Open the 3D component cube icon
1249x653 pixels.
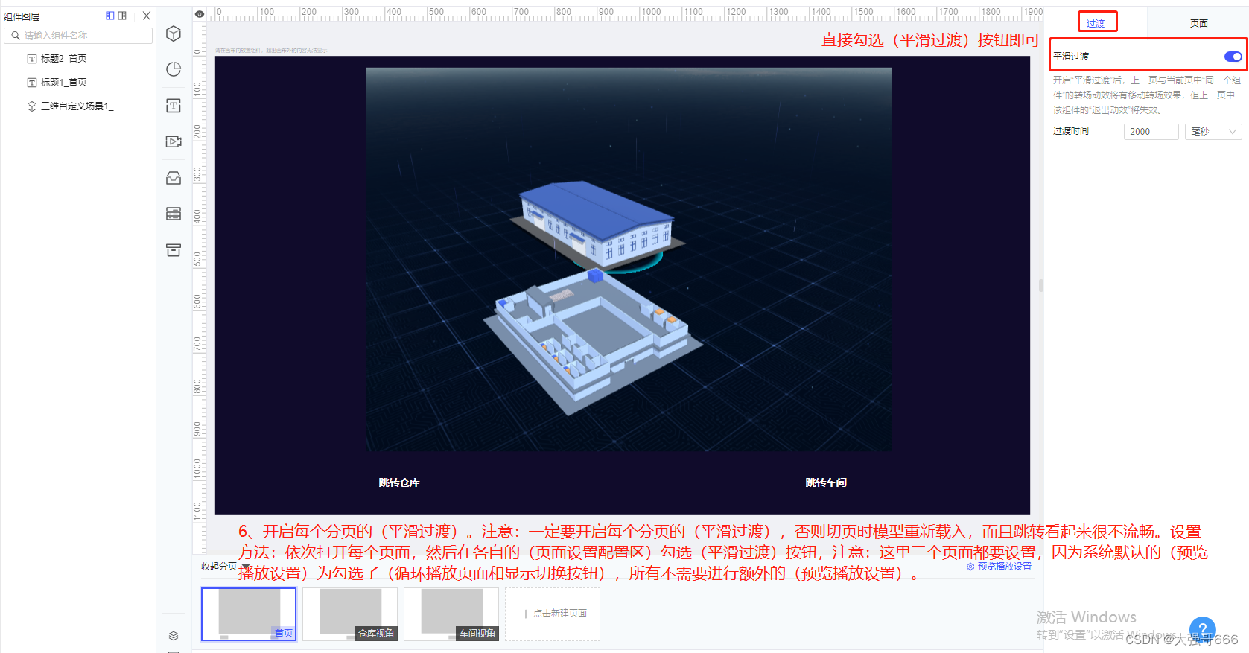tap(174, 34)
